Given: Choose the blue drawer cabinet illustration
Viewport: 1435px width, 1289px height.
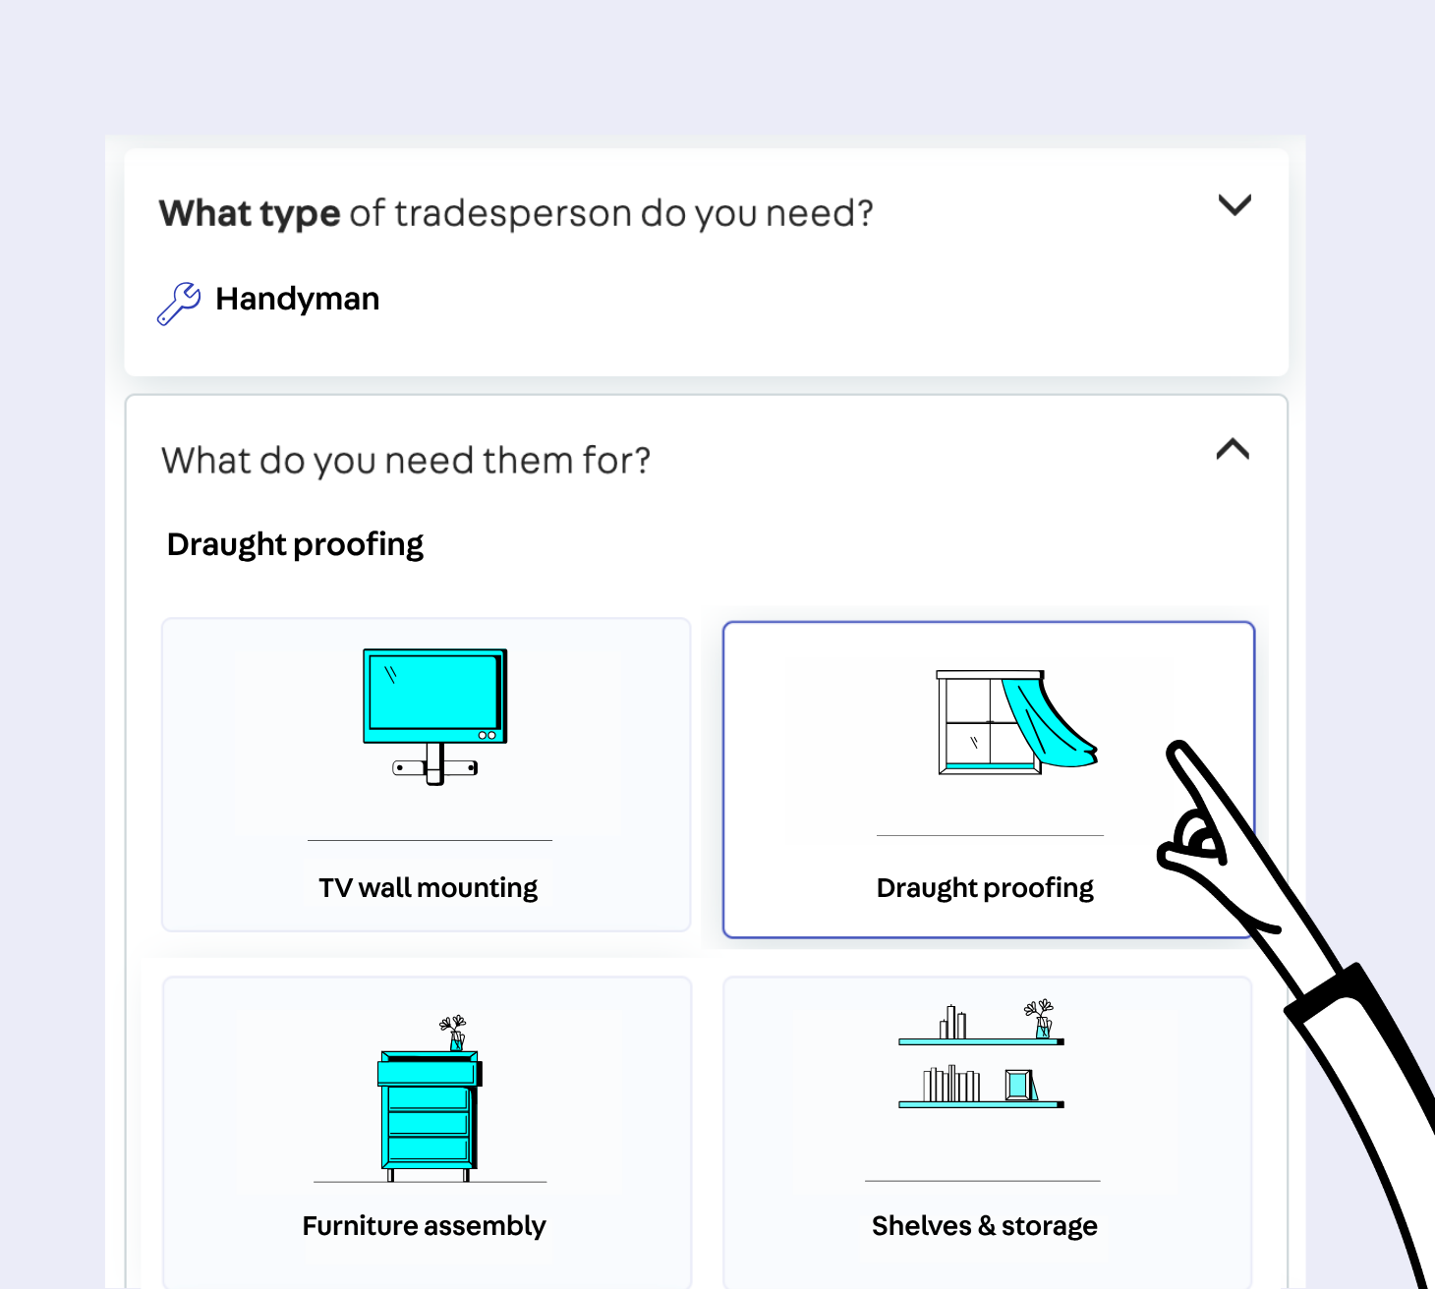Looking at the screenshot, I should 430,1098.
